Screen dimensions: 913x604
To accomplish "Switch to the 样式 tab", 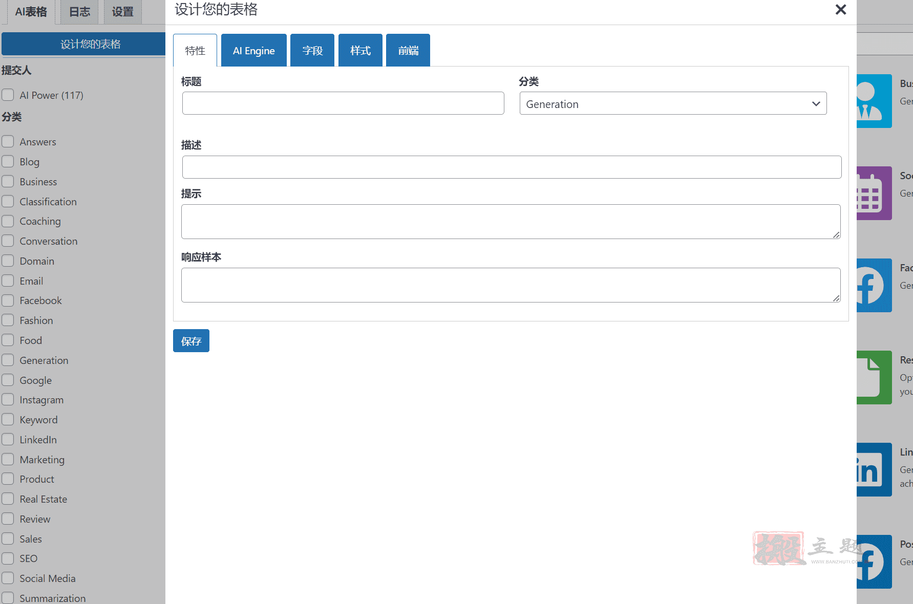I will point(360,50).
